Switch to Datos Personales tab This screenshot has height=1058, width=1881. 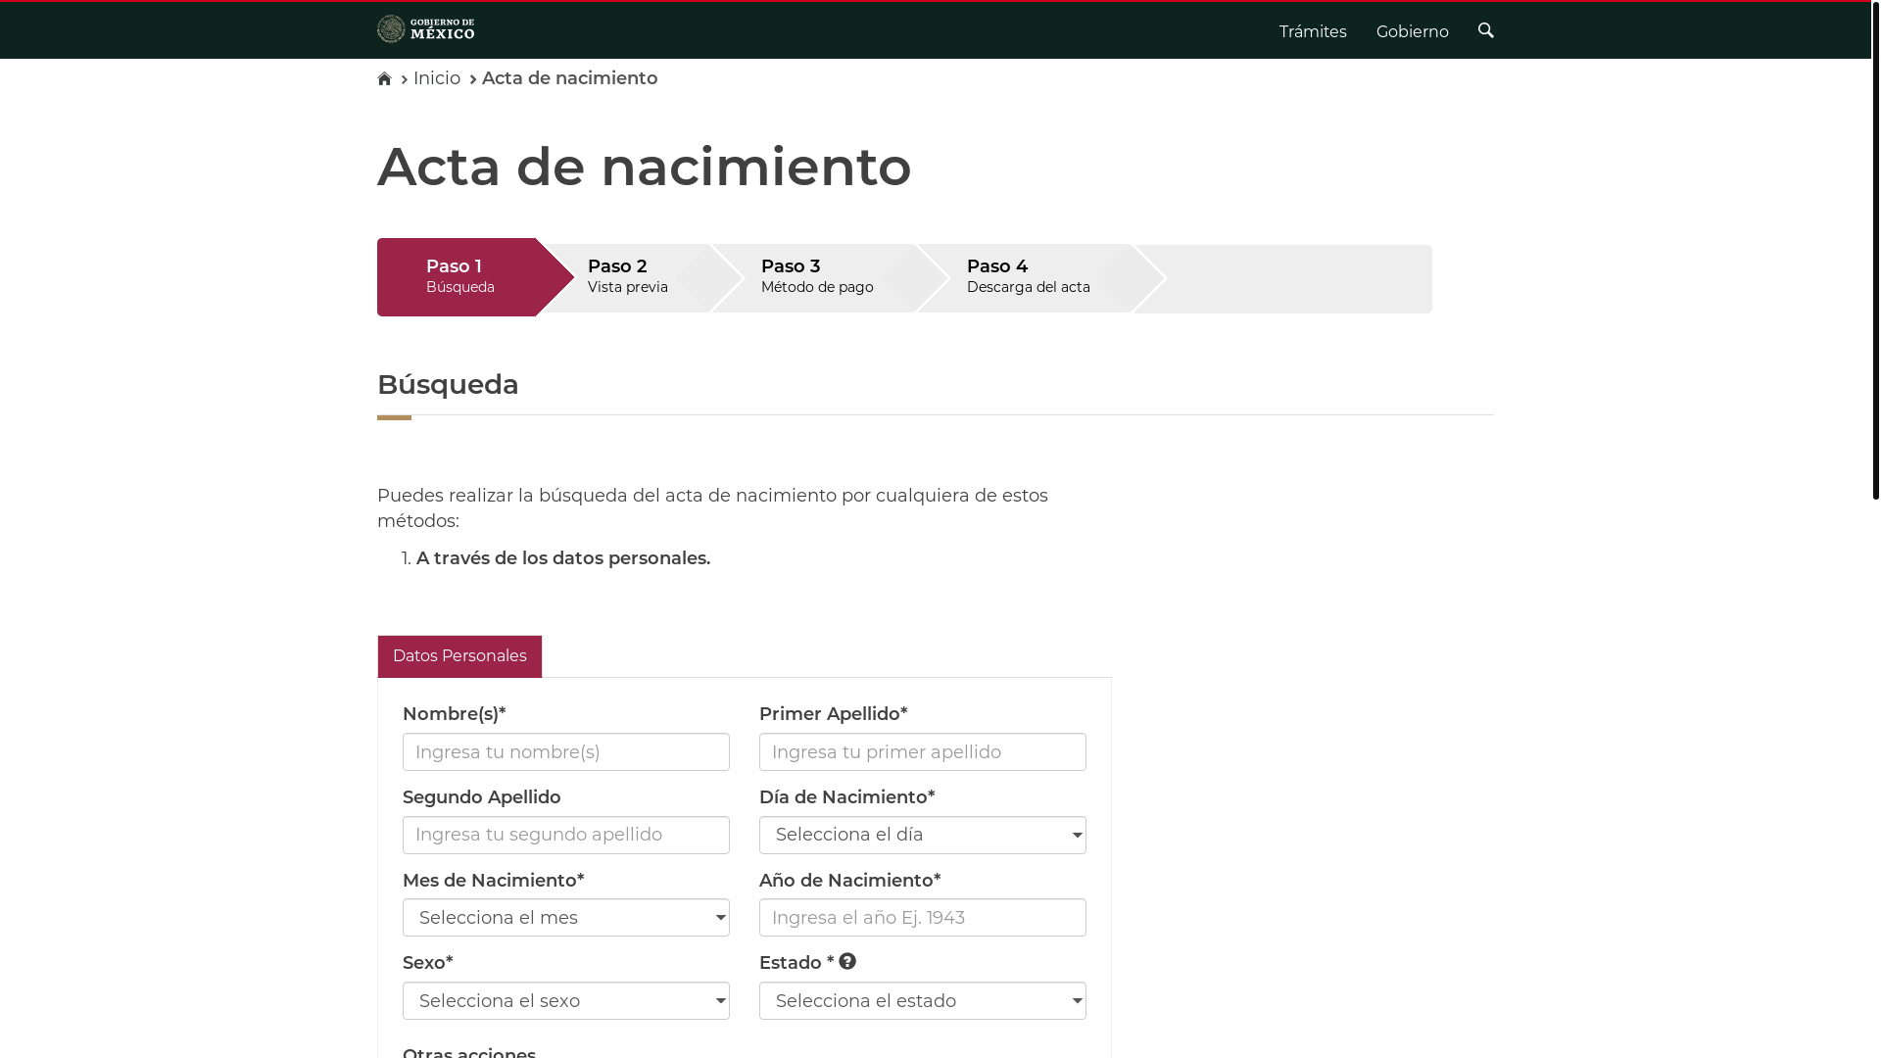tap(459, 656)
